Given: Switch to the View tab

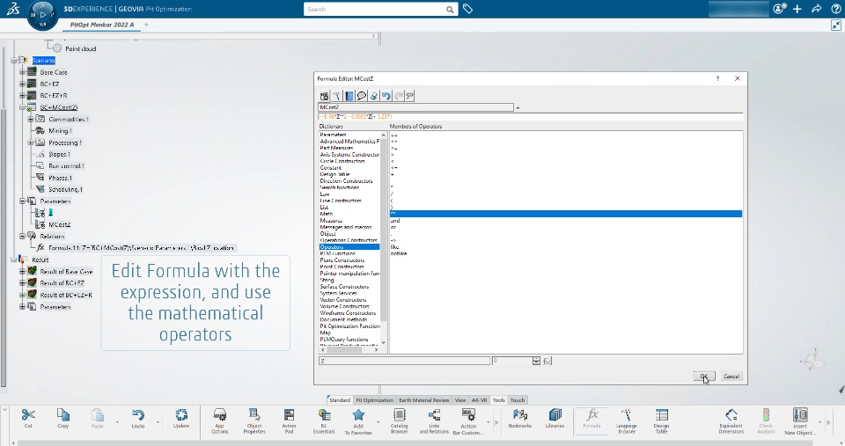Looking at the screenshot, I should pyautogui.click(x=460, y=400).
